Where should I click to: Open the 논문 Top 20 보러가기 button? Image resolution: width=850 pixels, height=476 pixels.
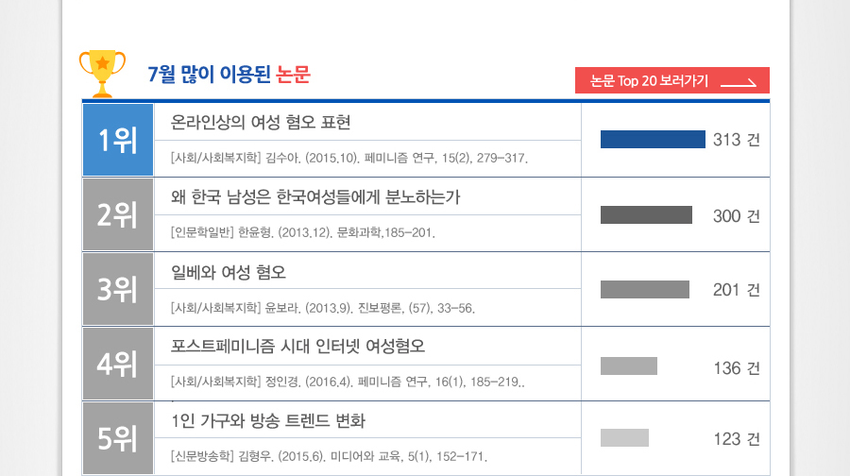tap(672, 80)
